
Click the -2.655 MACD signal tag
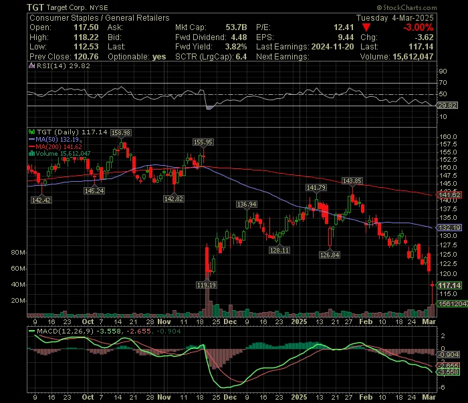click(448, 366)
